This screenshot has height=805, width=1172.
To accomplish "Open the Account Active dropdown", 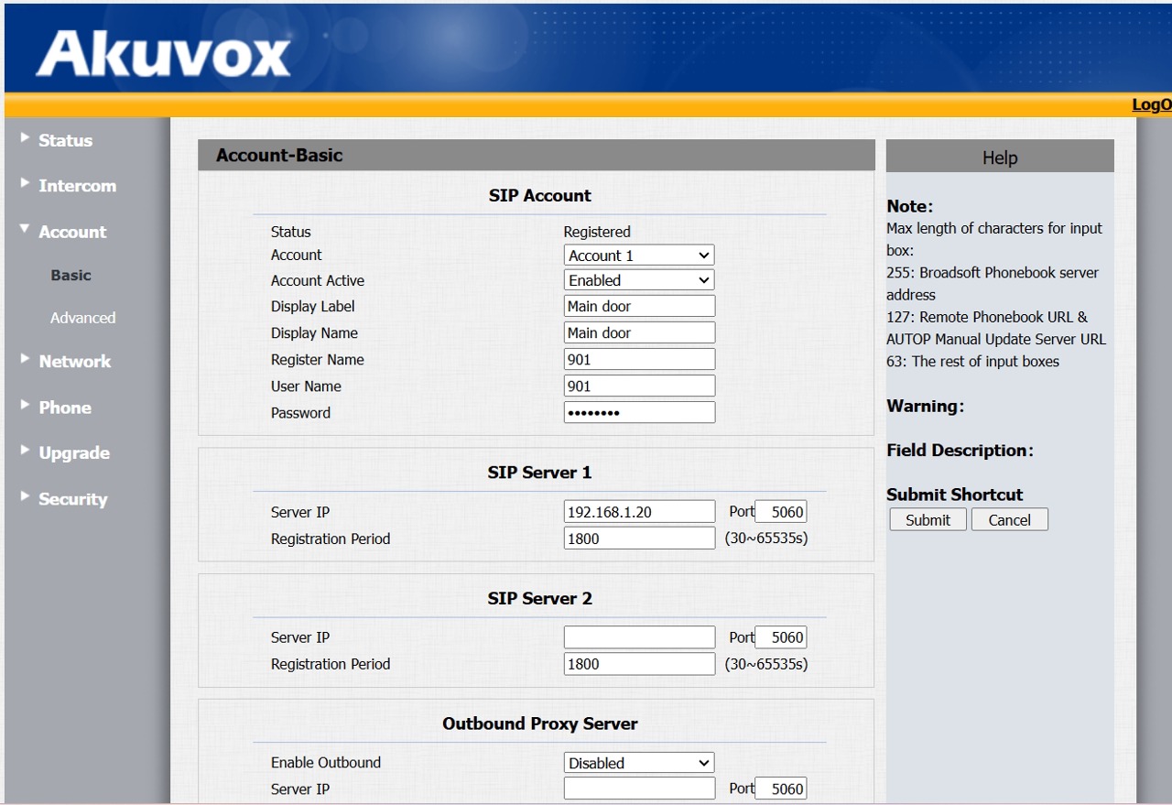I will (638, 280).
